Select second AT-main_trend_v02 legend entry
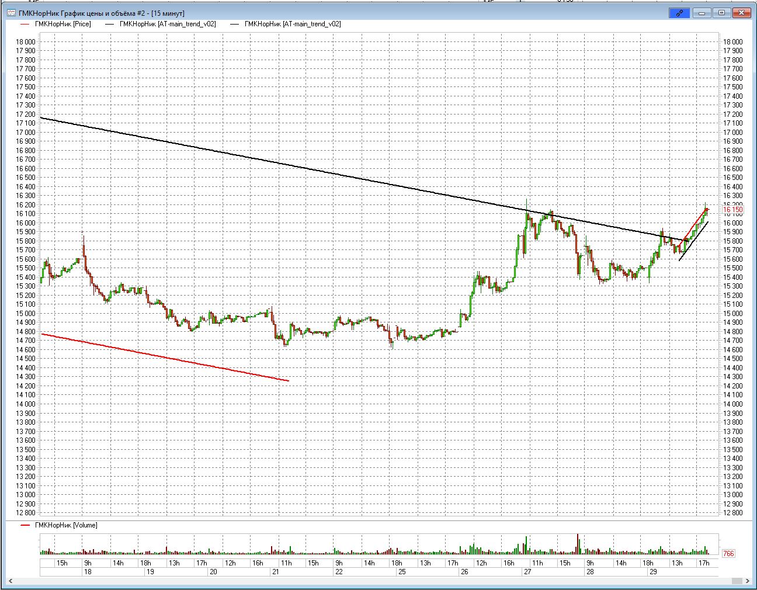 [x=292, y=24]
